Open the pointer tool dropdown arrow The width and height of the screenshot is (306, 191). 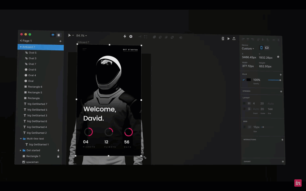[x=73, y=36]
